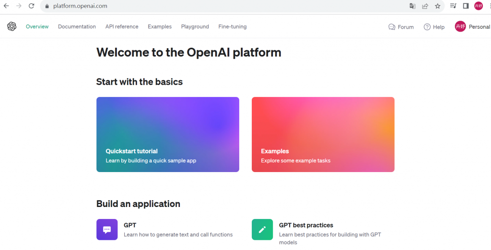
Task: Open the Documentation tab
Action: [x=77, y=26]
